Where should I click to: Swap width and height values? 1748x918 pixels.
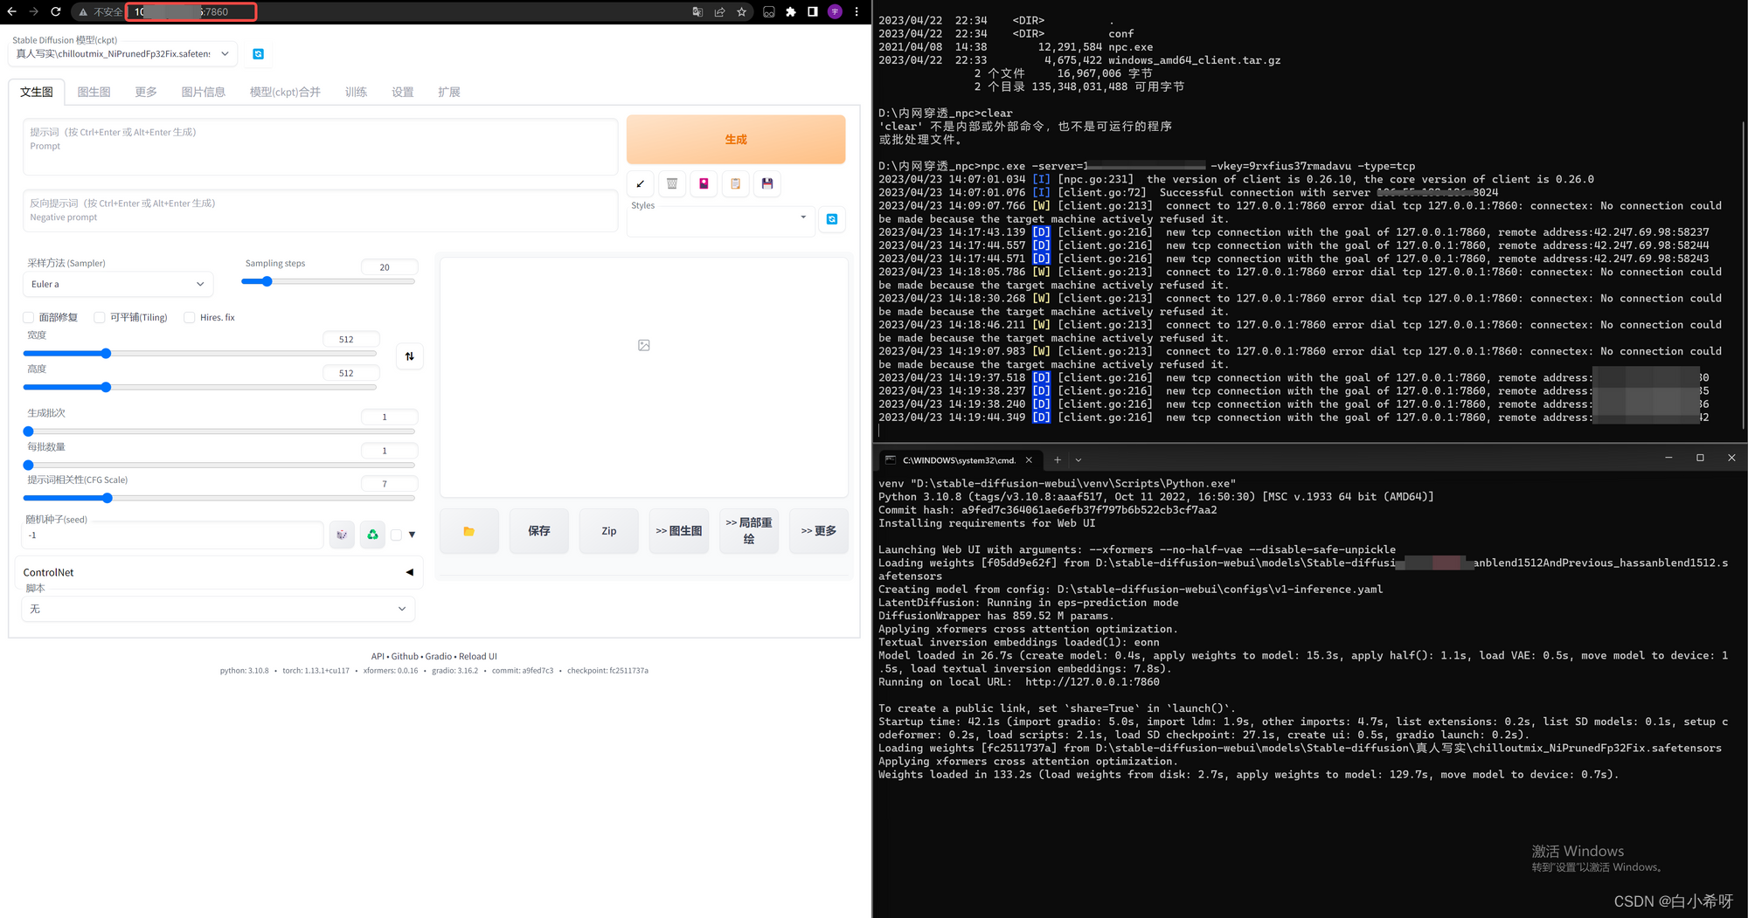point(410,356)
